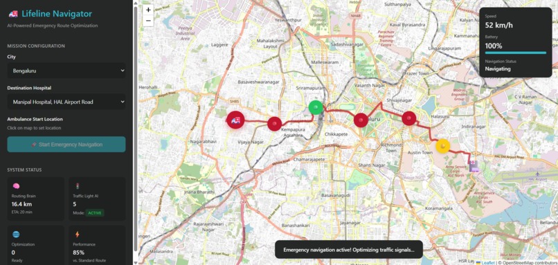
Task: Zoom in the map with plus button
Action: pyautogui.click(x=148, y=10)
